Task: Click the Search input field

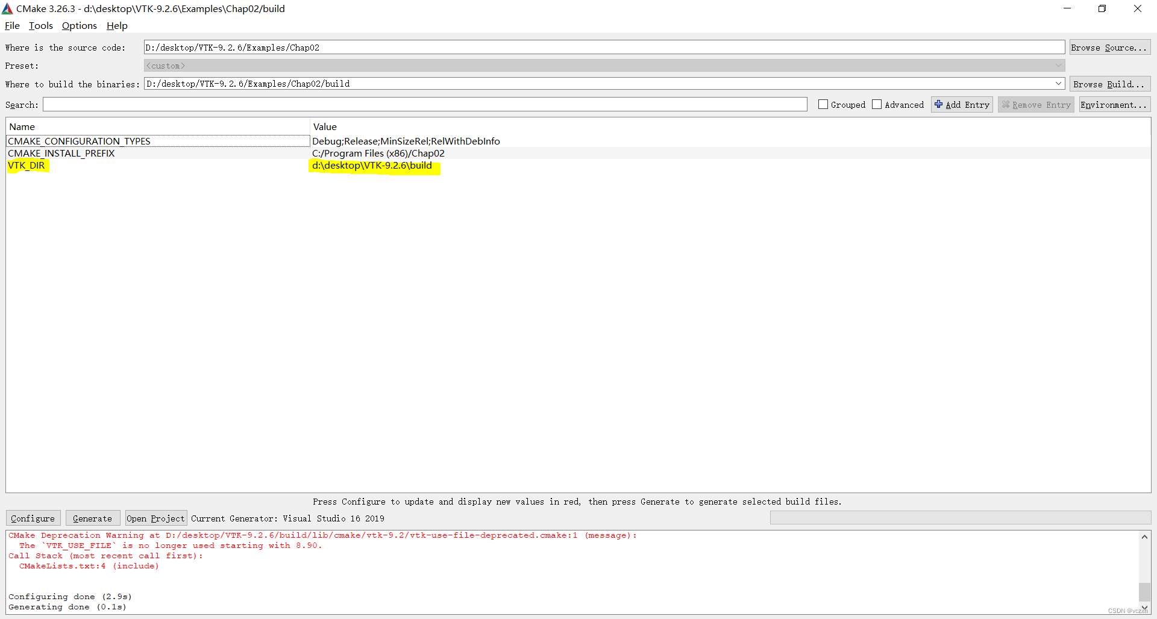Action: coord(425,104)
